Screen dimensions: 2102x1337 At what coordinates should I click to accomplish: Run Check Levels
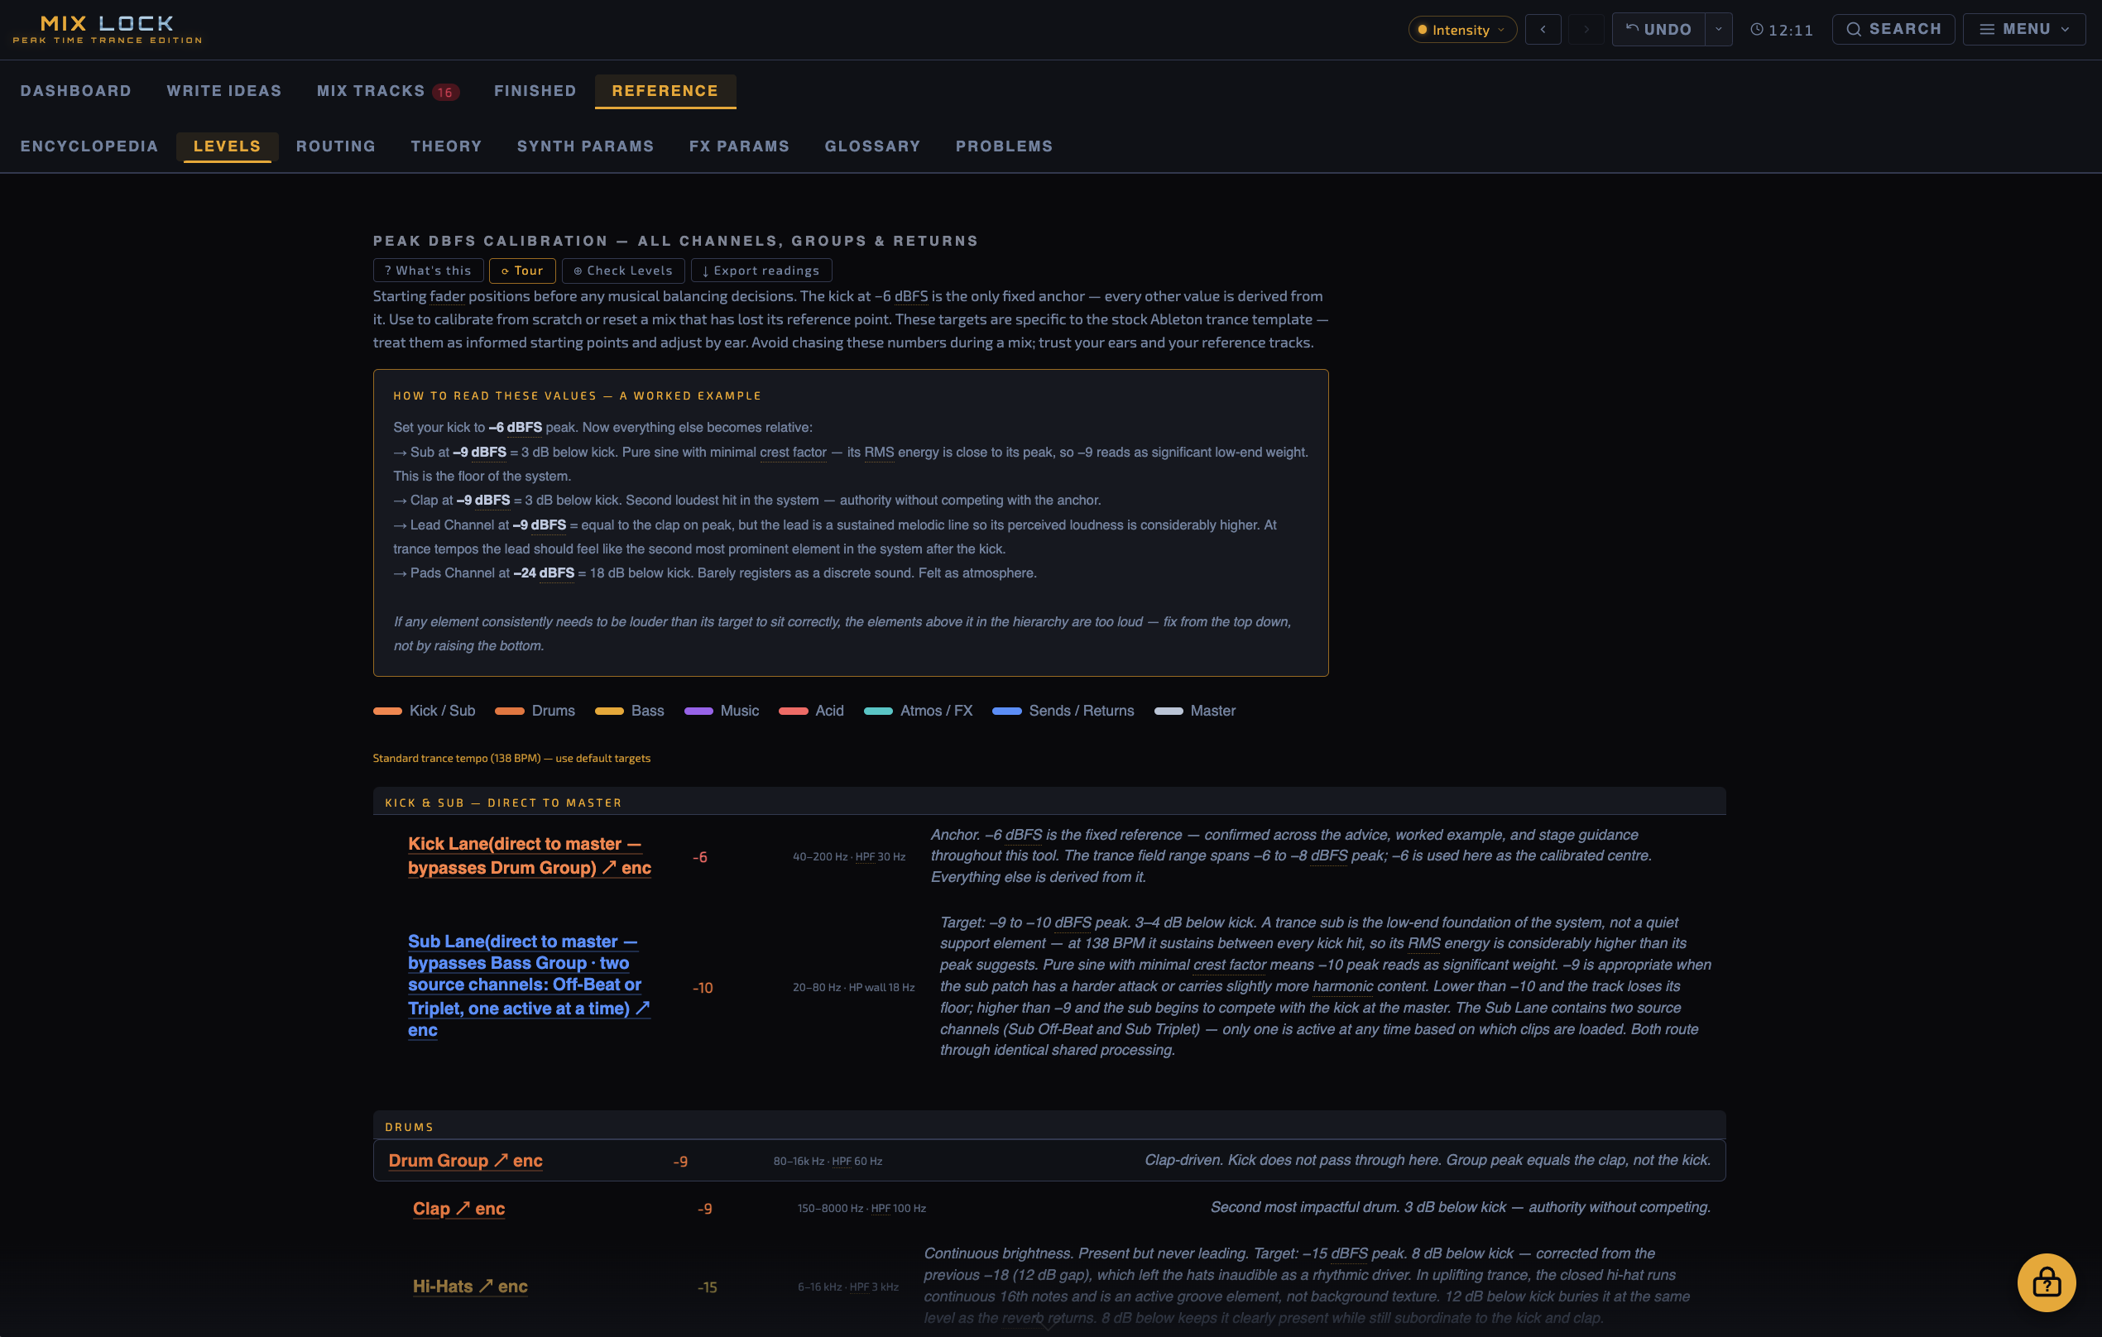click(622, 271)
